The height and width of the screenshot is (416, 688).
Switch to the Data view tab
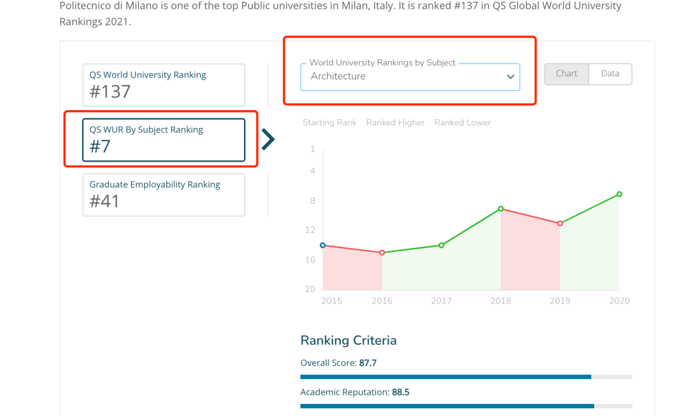point(610,74)
